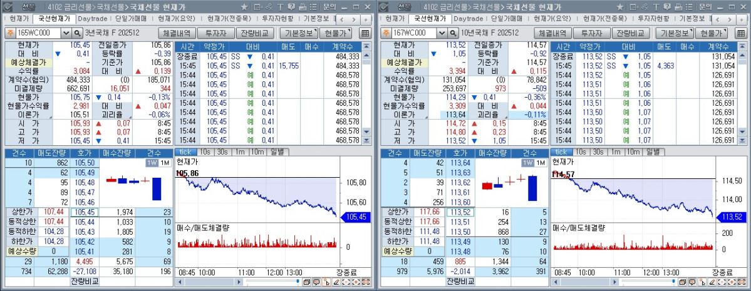Image resolution: width=751 pixels, height=291 pixels.
Task: Click the zoom slider handle under 10년국채 chart
Action: [x=673, y=281]
